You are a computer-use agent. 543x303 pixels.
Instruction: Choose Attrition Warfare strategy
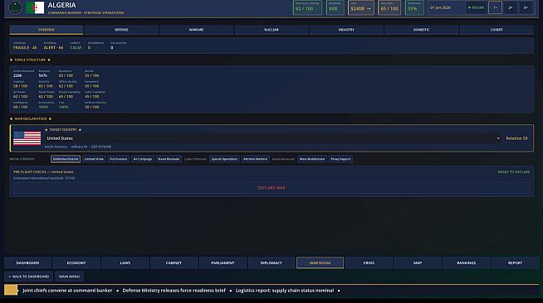255,159
